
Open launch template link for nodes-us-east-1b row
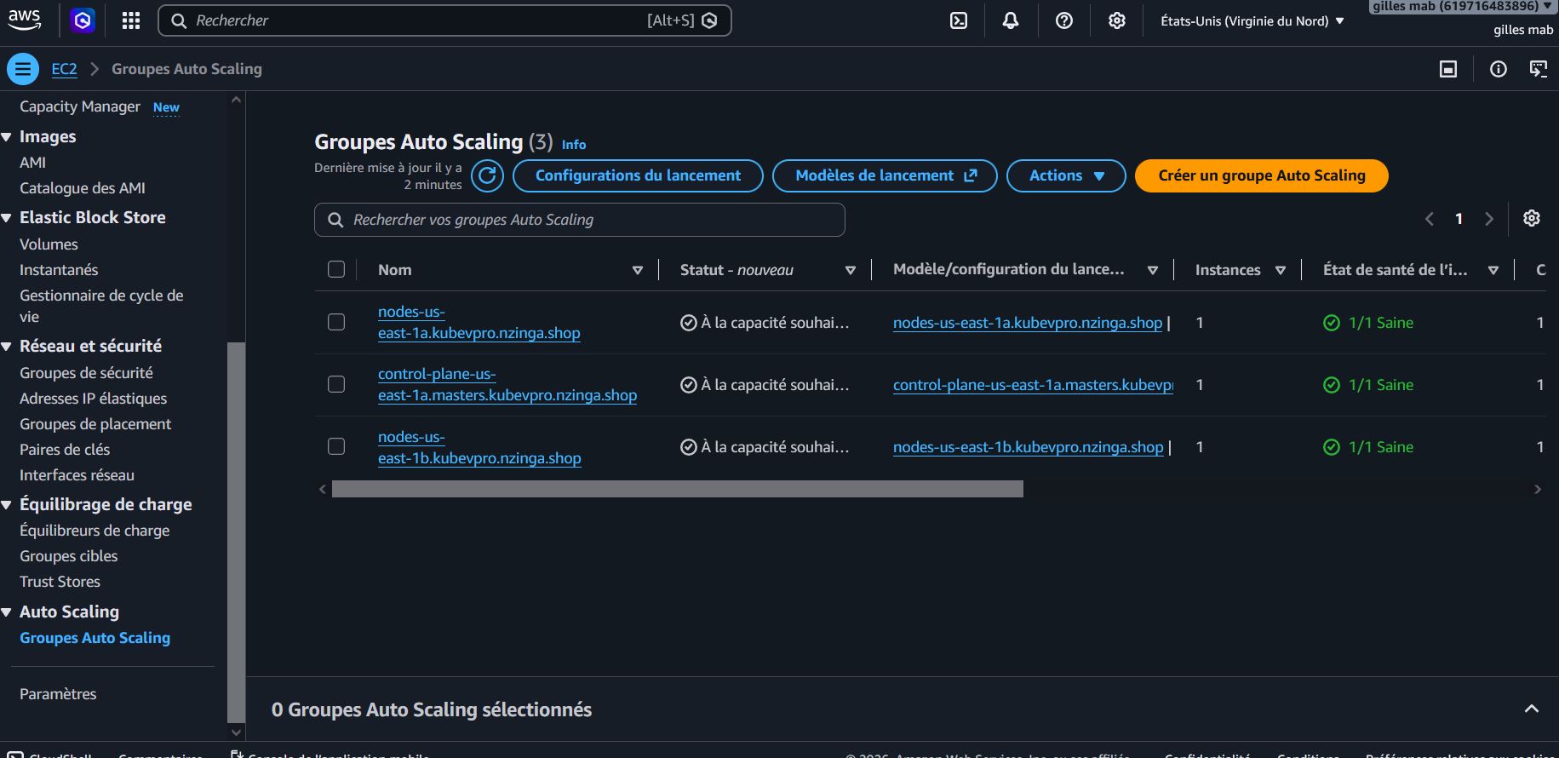click(x=1028, y=447)
